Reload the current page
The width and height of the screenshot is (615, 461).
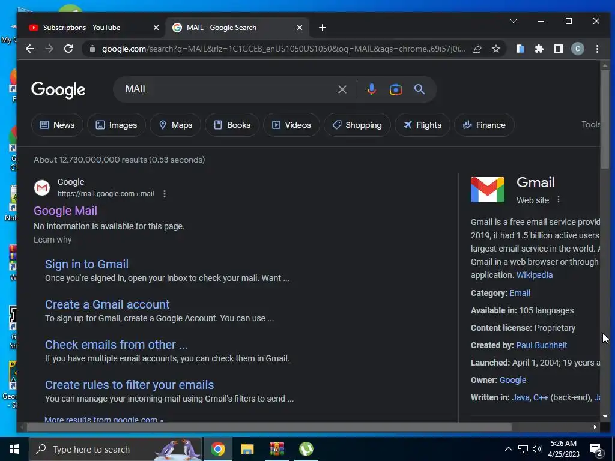click(68, 49)
